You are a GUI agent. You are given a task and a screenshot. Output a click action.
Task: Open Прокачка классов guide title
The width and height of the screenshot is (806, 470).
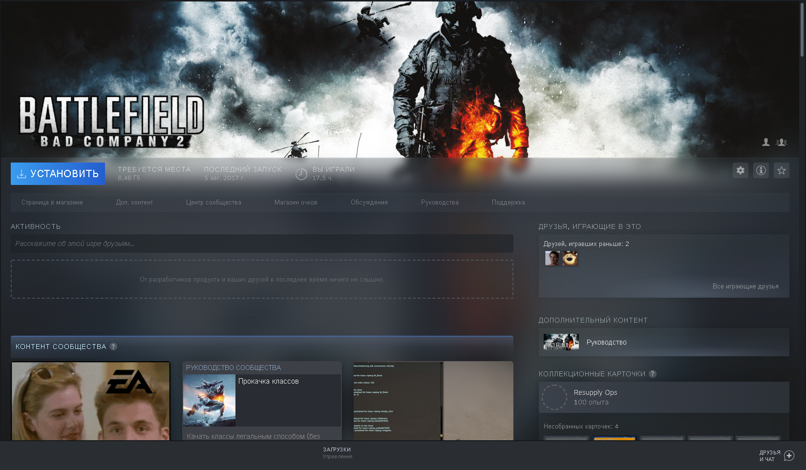(x=269, y=381)
